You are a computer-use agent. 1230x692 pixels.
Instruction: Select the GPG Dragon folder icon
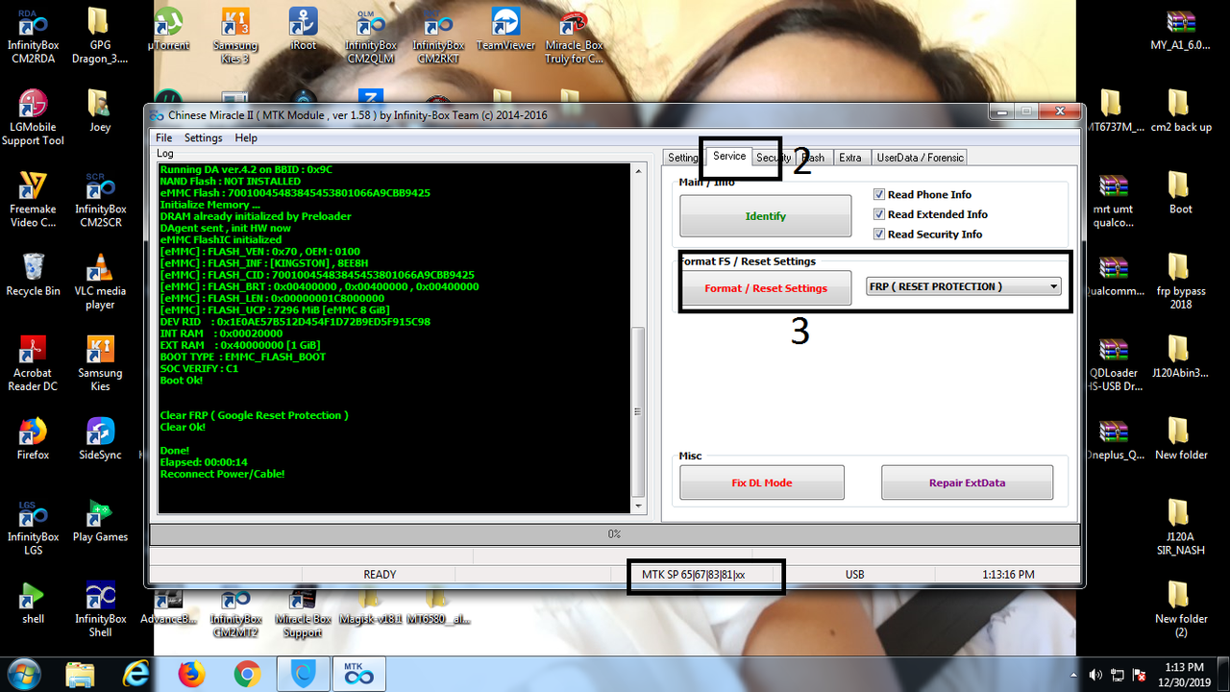tap(98, 37)
